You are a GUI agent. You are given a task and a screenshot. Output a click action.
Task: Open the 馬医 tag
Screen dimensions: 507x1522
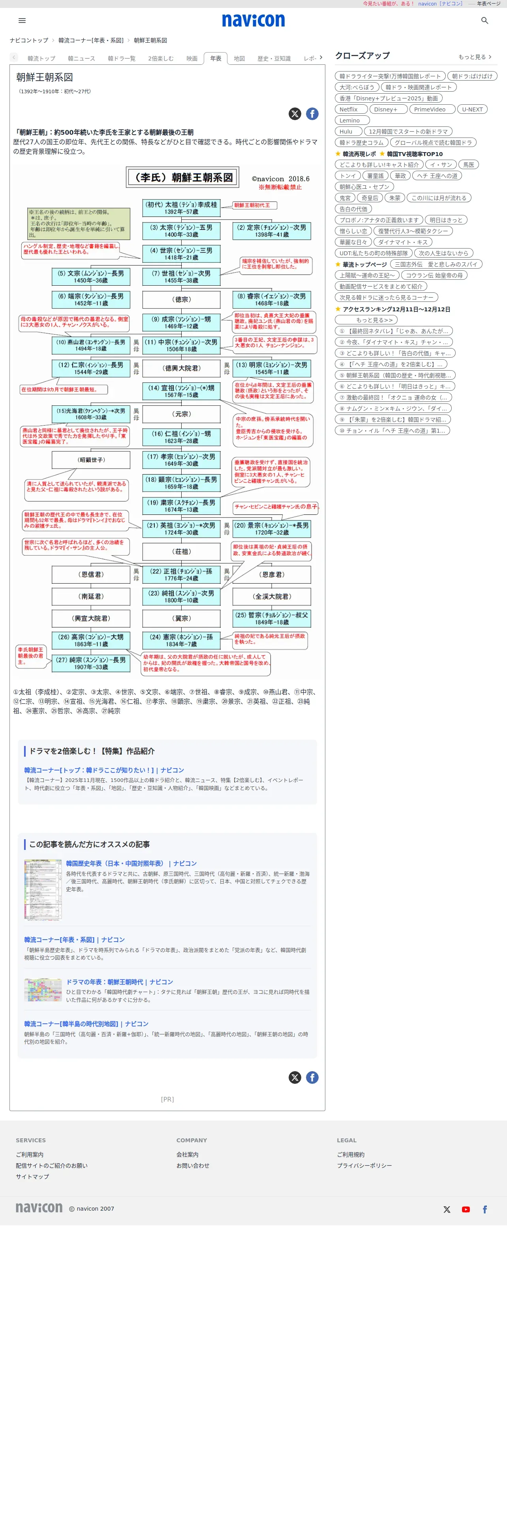coord(469,165)
